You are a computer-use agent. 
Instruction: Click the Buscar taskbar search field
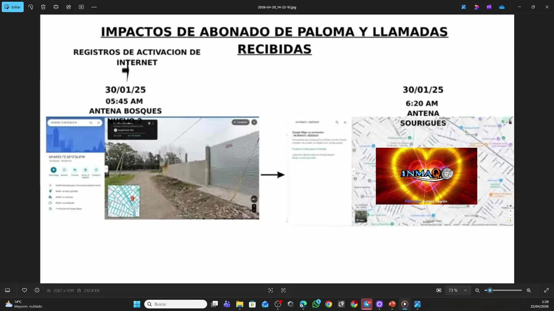click(x=176, y=304)
